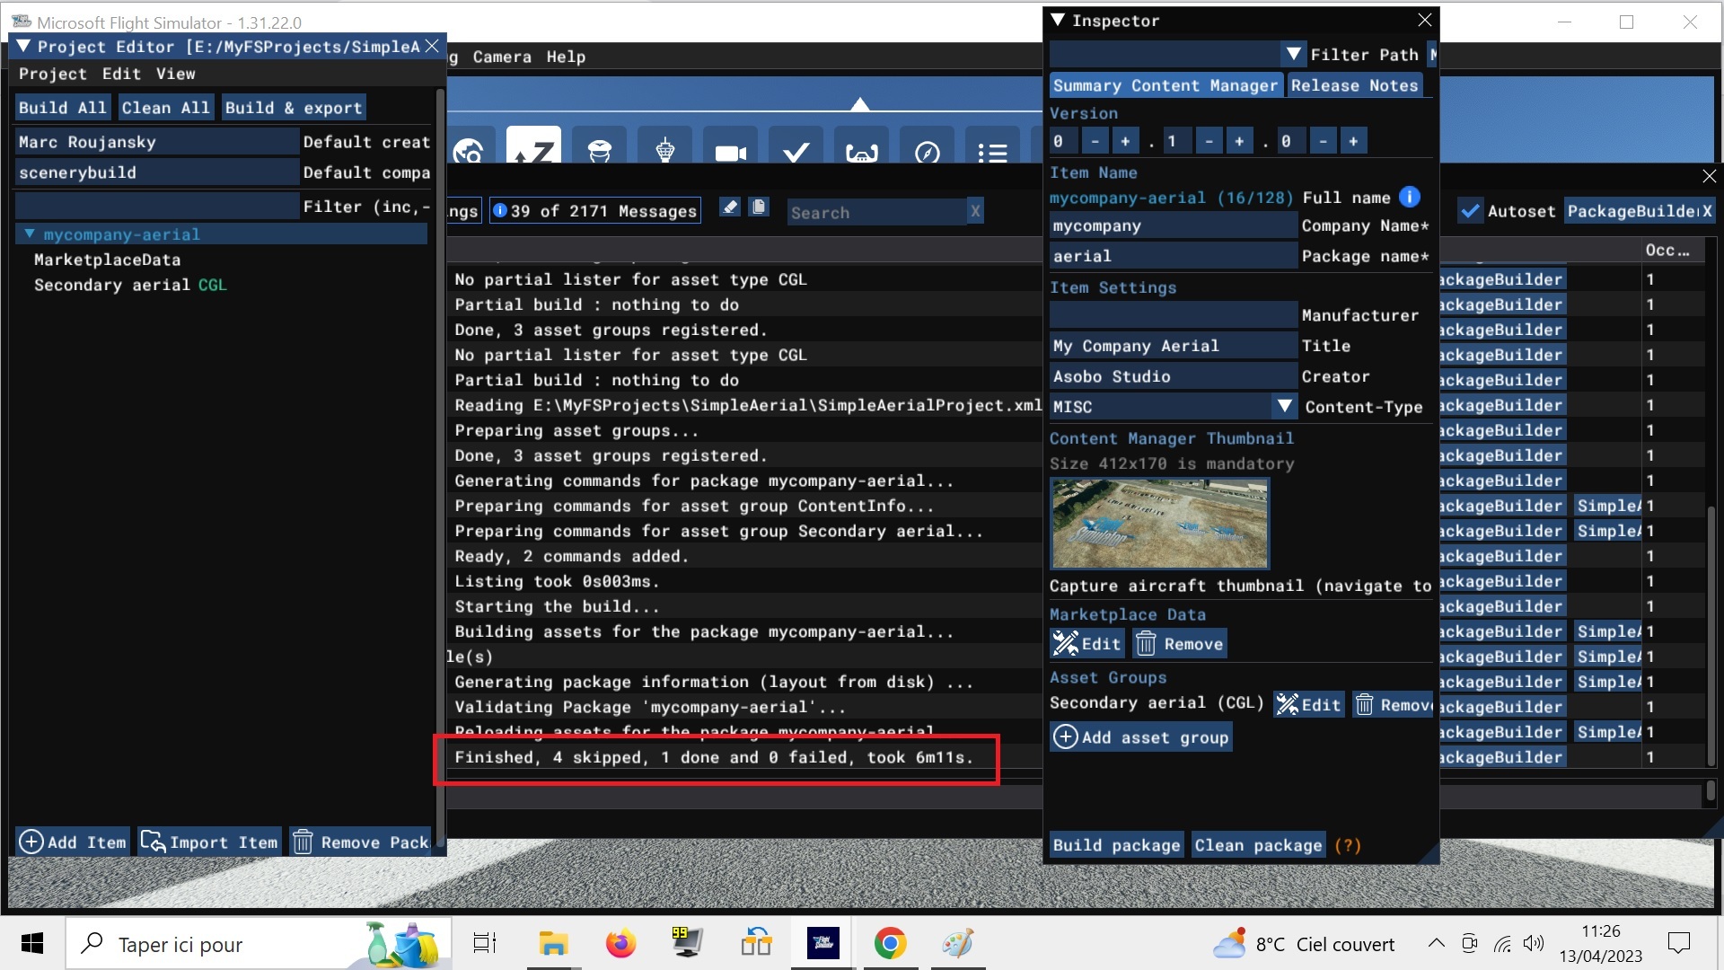Collapse the mycompany-aerial tree node
The height and width of the screenshot is (970, 1724).
pos(30,234)
